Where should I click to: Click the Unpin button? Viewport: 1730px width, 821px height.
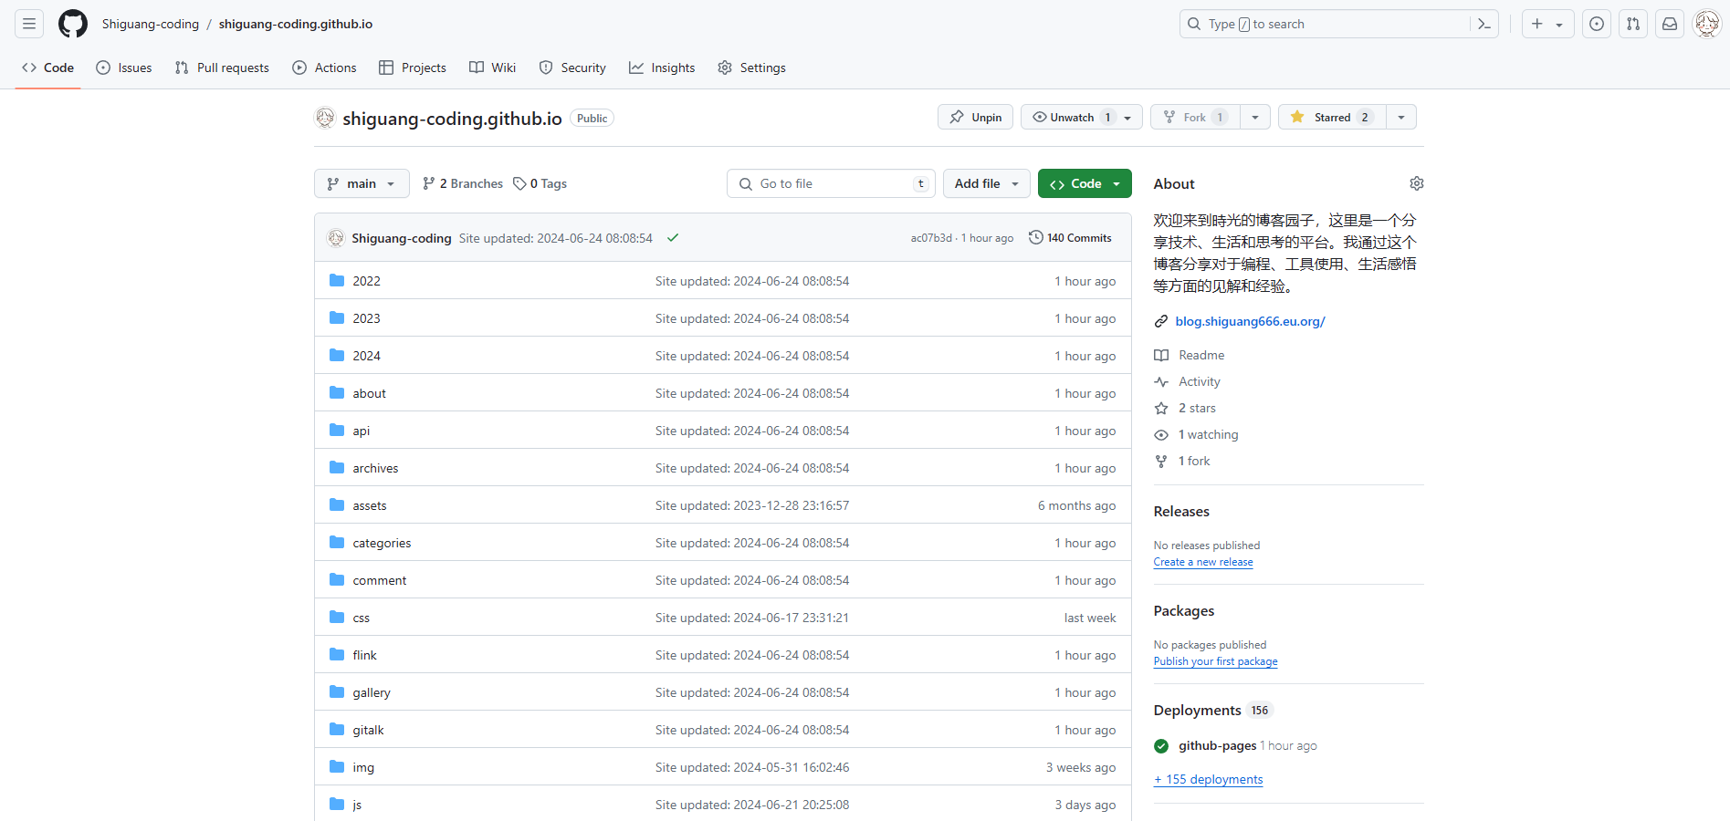(x=975, y=117)
